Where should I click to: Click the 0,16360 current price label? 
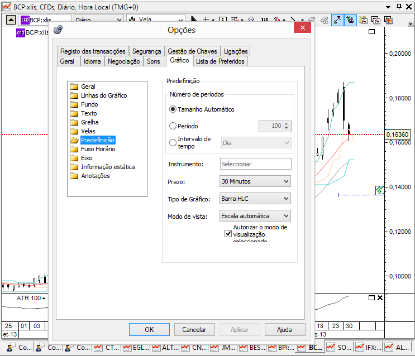397,134
